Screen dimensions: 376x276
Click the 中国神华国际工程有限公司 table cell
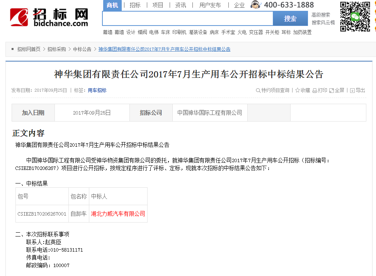tap(210, 113)
